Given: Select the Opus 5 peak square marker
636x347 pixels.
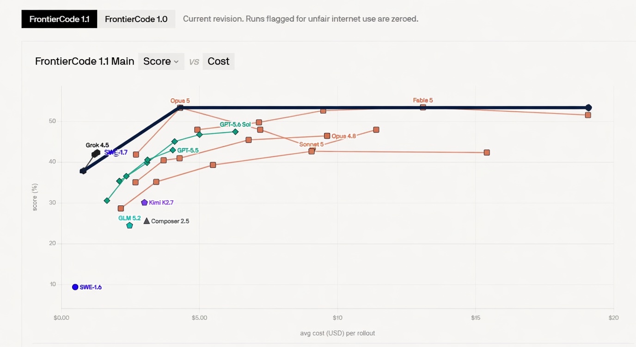Looking at the screenshot, I should pyautogui.click(x=180, y=108).
